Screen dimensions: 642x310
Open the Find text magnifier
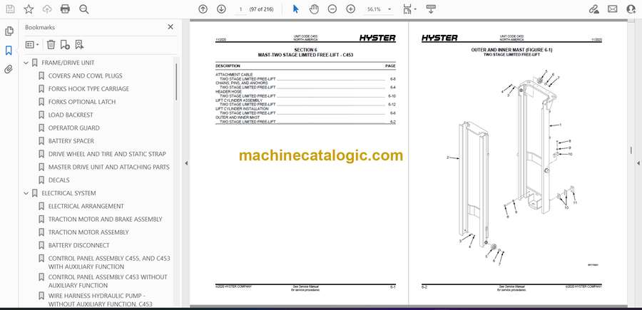(84, 9)
